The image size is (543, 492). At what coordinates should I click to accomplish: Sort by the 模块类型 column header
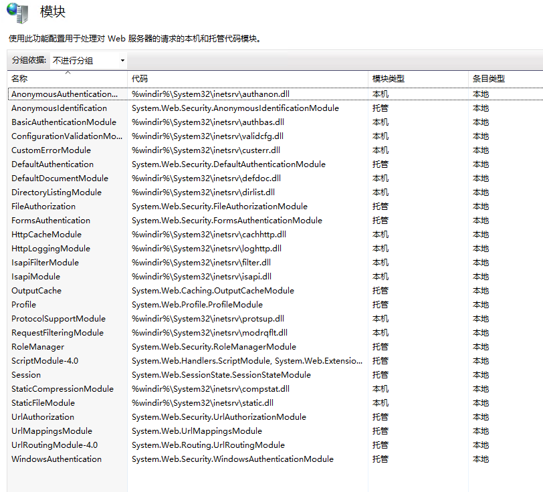[x=389, y=79]
